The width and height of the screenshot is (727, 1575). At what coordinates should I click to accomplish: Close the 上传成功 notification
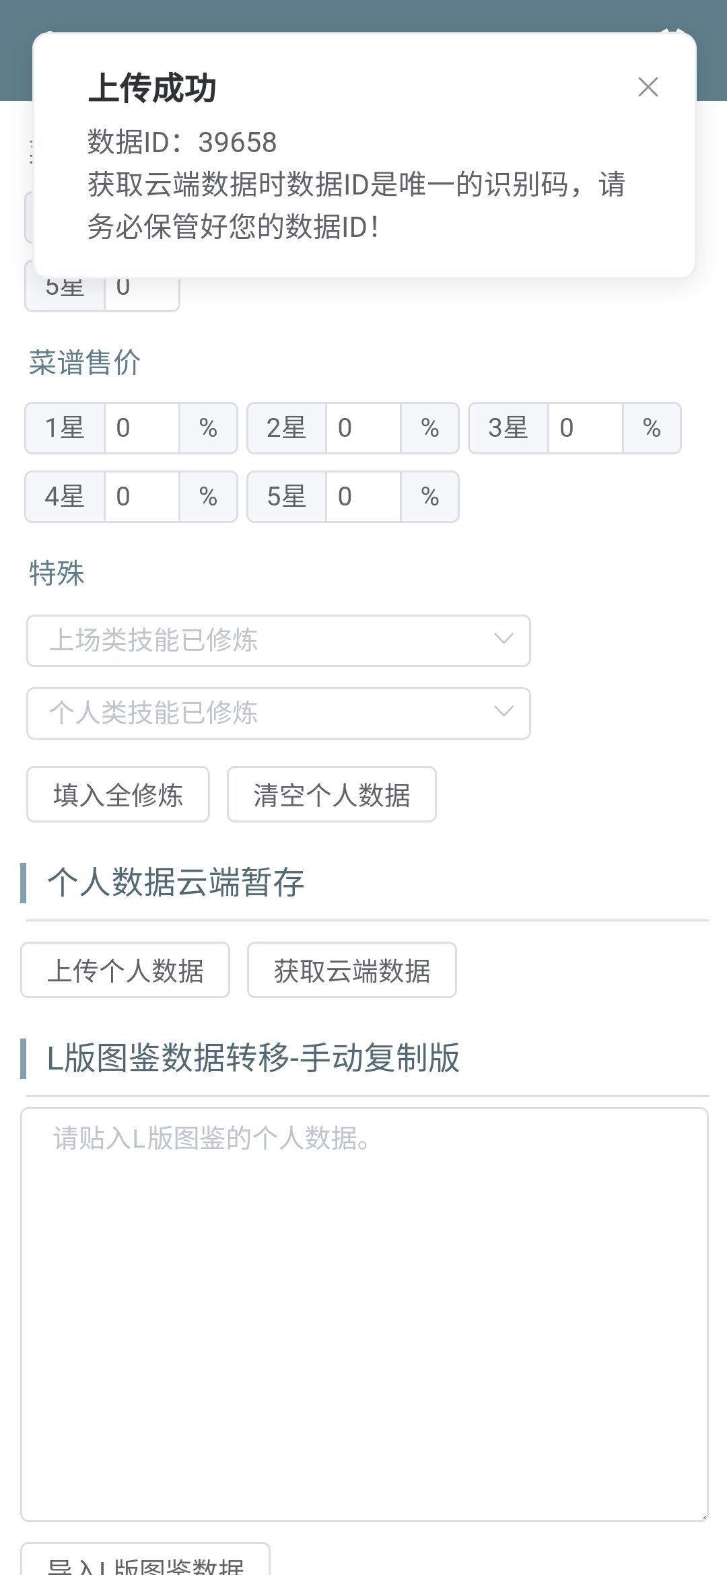(648, 87)
